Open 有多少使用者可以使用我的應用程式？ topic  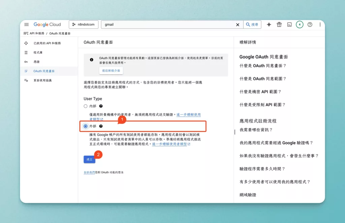pos(275,182)
